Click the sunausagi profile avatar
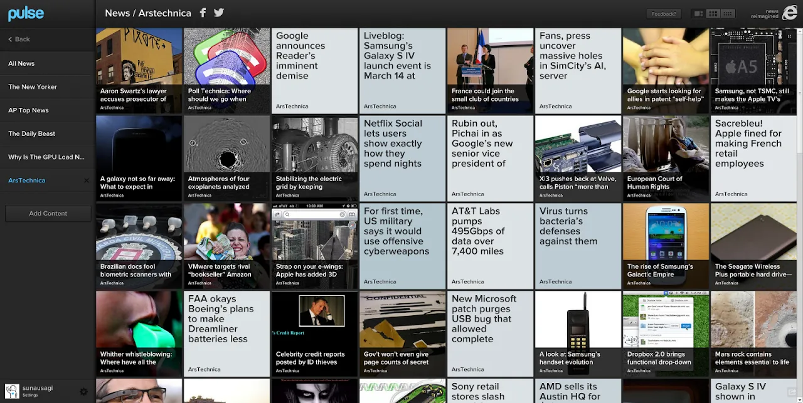This screenshot has height=403, width=803. [x=12, y=392]
